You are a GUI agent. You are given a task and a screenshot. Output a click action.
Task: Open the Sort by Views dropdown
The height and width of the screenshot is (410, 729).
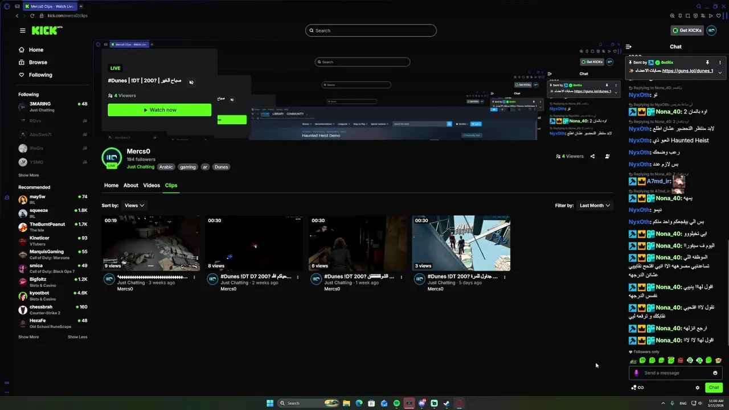(134, 206)
